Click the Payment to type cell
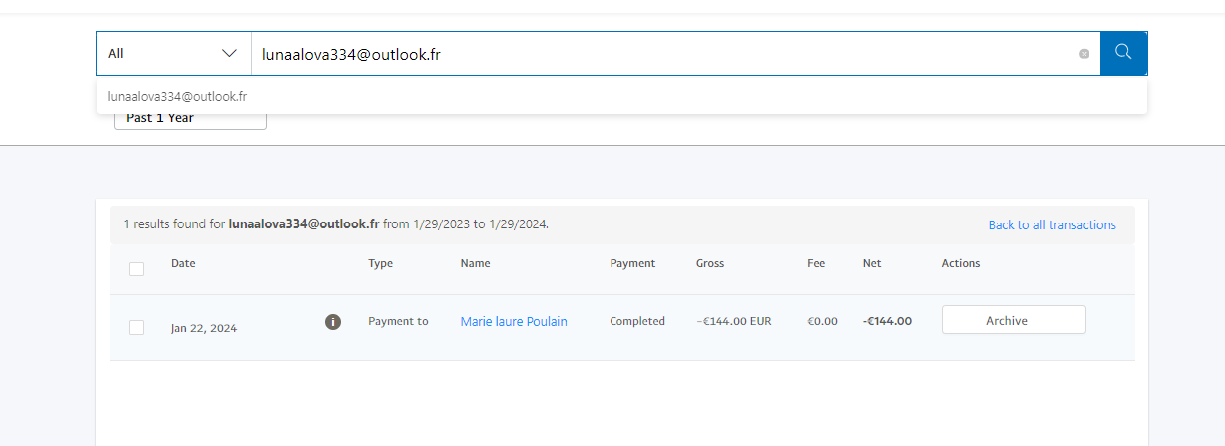1225x446 pixels. click(x=398, y=322)
